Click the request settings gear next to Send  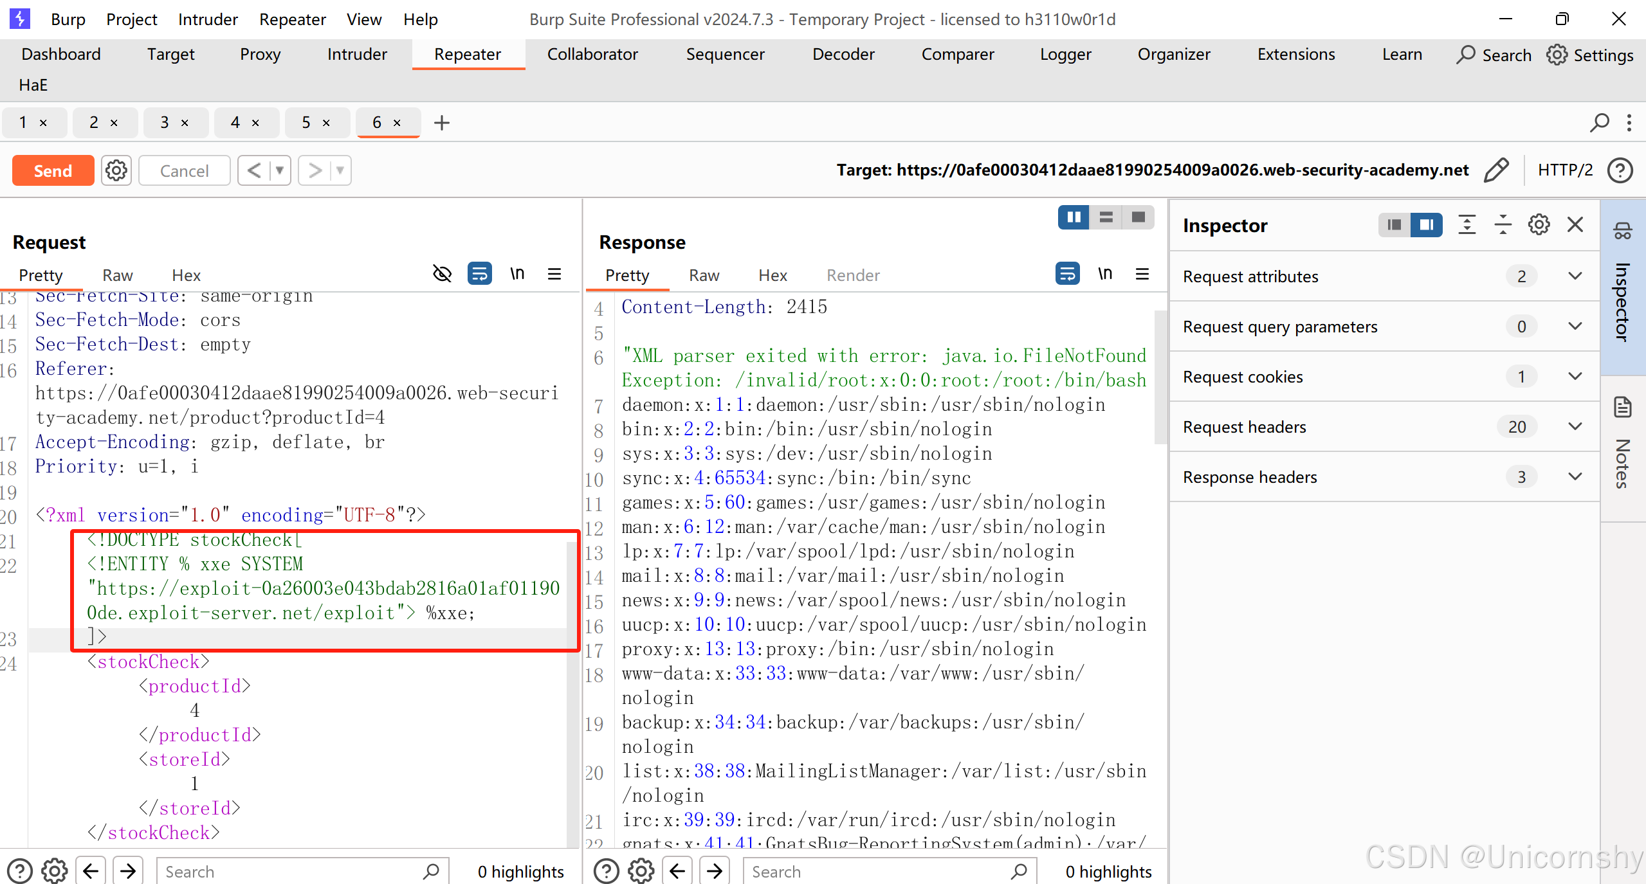pos(116,170)
